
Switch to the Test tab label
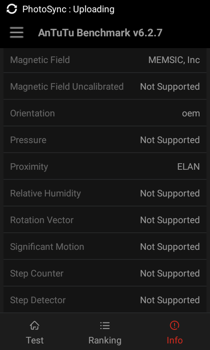[35, 340]
